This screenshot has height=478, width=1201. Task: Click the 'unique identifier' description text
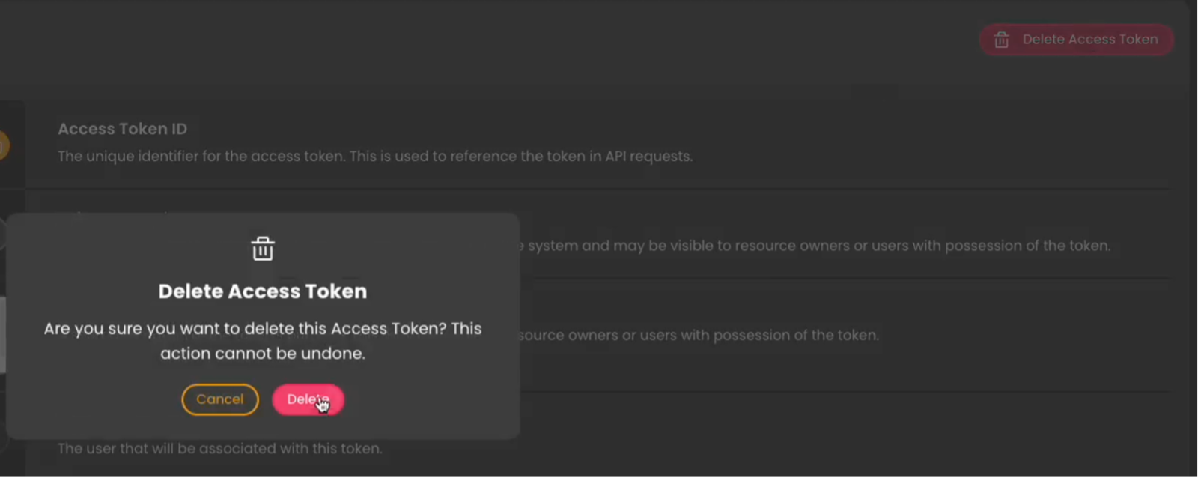pos(374,157)
